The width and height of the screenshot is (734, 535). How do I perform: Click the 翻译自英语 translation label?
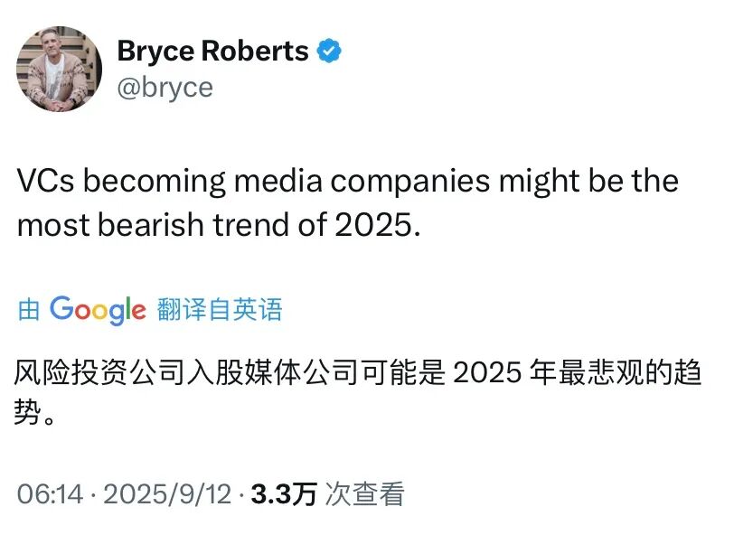coord(220,310)
